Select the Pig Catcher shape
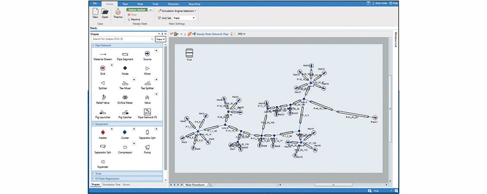Screen dimensions: 487x194 coord(125,114)
